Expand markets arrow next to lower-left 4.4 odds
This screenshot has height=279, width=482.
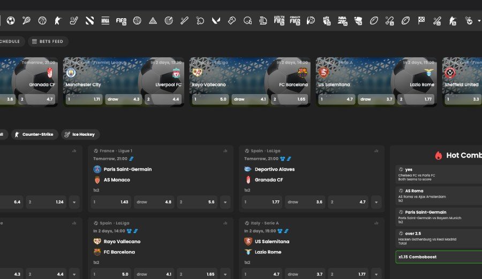74,274
